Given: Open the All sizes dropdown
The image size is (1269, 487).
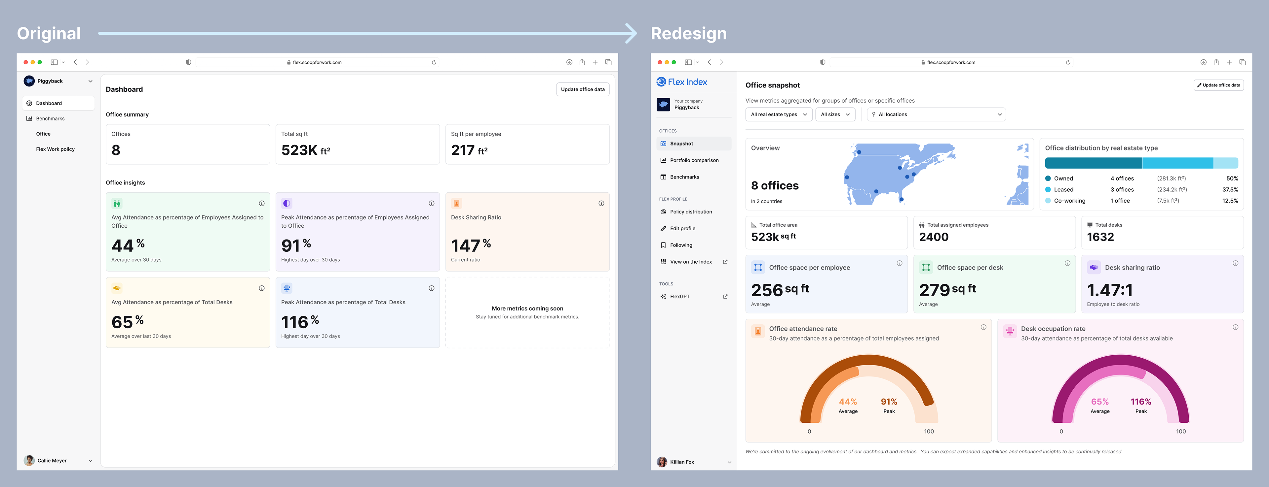Looking at the screenshot, I should (835, 114).
